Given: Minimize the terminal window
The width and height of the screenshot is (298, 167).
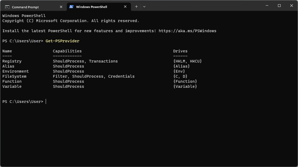Looking at the screenshot, I should (x=267, y=6).
